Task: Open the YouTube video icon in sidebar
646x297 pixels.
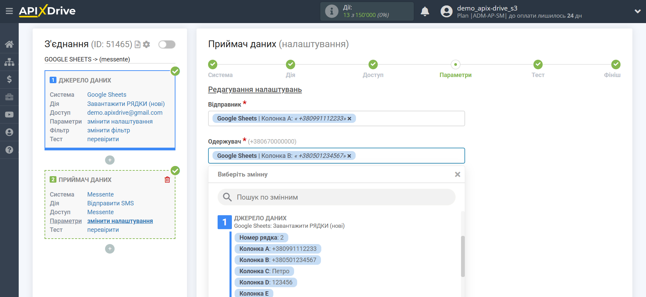Action: 9,115
